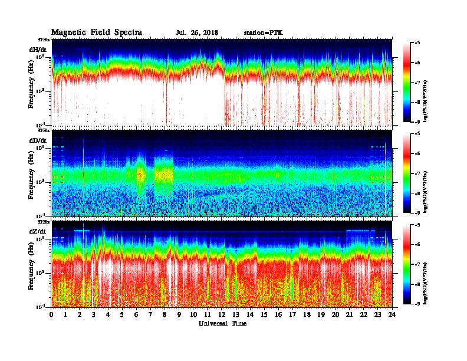Click hour tick label '5' on time axis
The height and width of the screenshot is (361, 467).
(122, 314)
